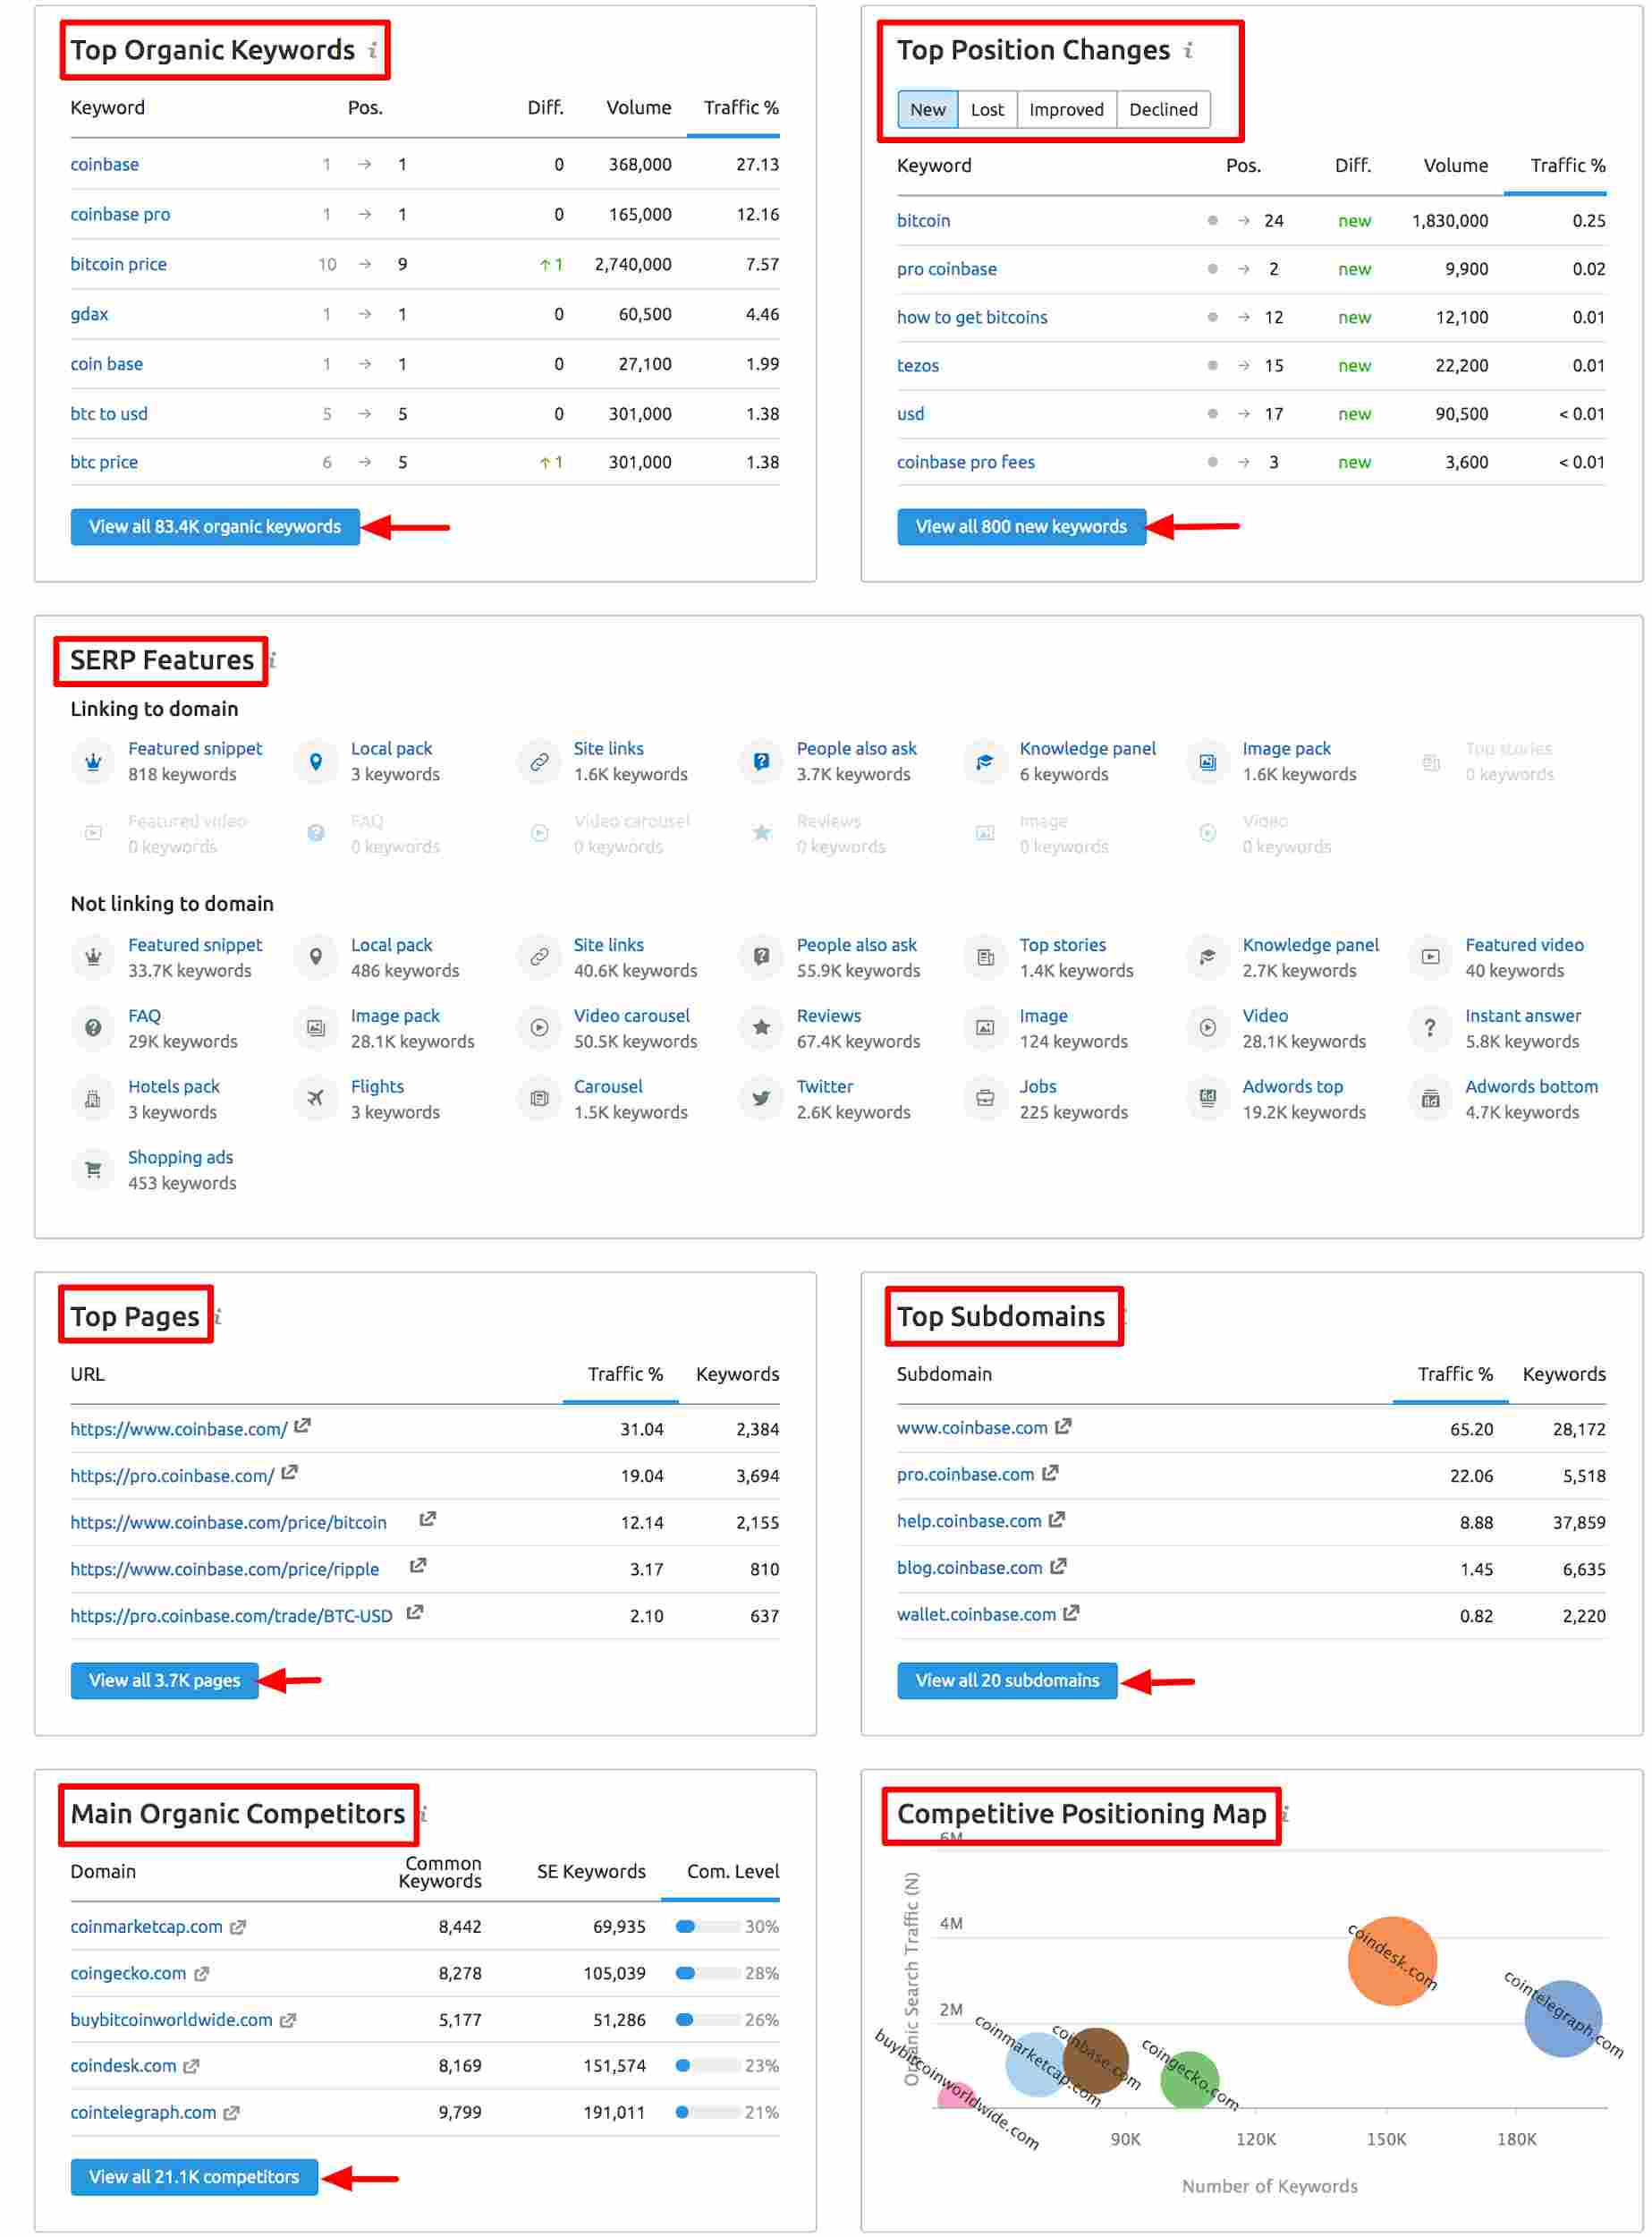This screenshot has height=2237, width=1652.
Task: Click the People also ask icon with 3.7K keywords
Action: [762, 762]
